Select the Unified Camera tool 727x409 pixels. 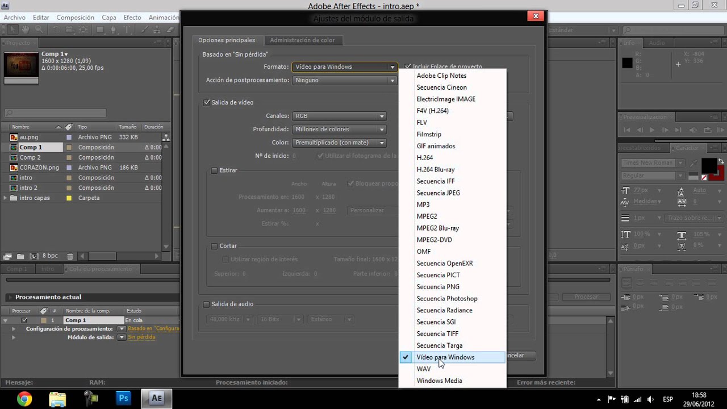tap(69, 30)
